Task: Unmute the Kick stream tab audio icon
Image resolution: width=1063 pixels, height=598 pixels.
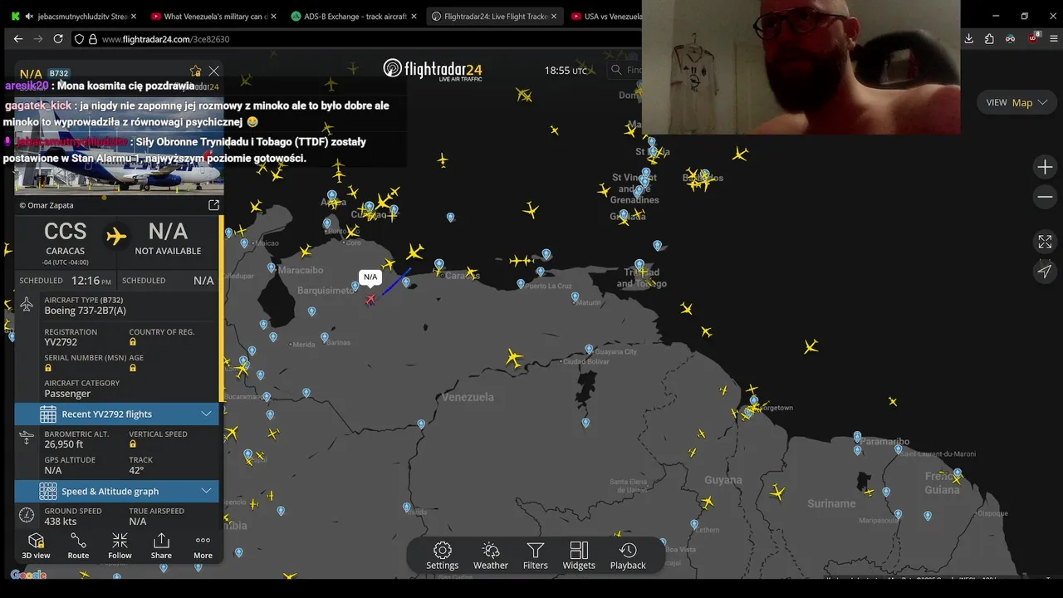Action: click(x=30, y=17)
